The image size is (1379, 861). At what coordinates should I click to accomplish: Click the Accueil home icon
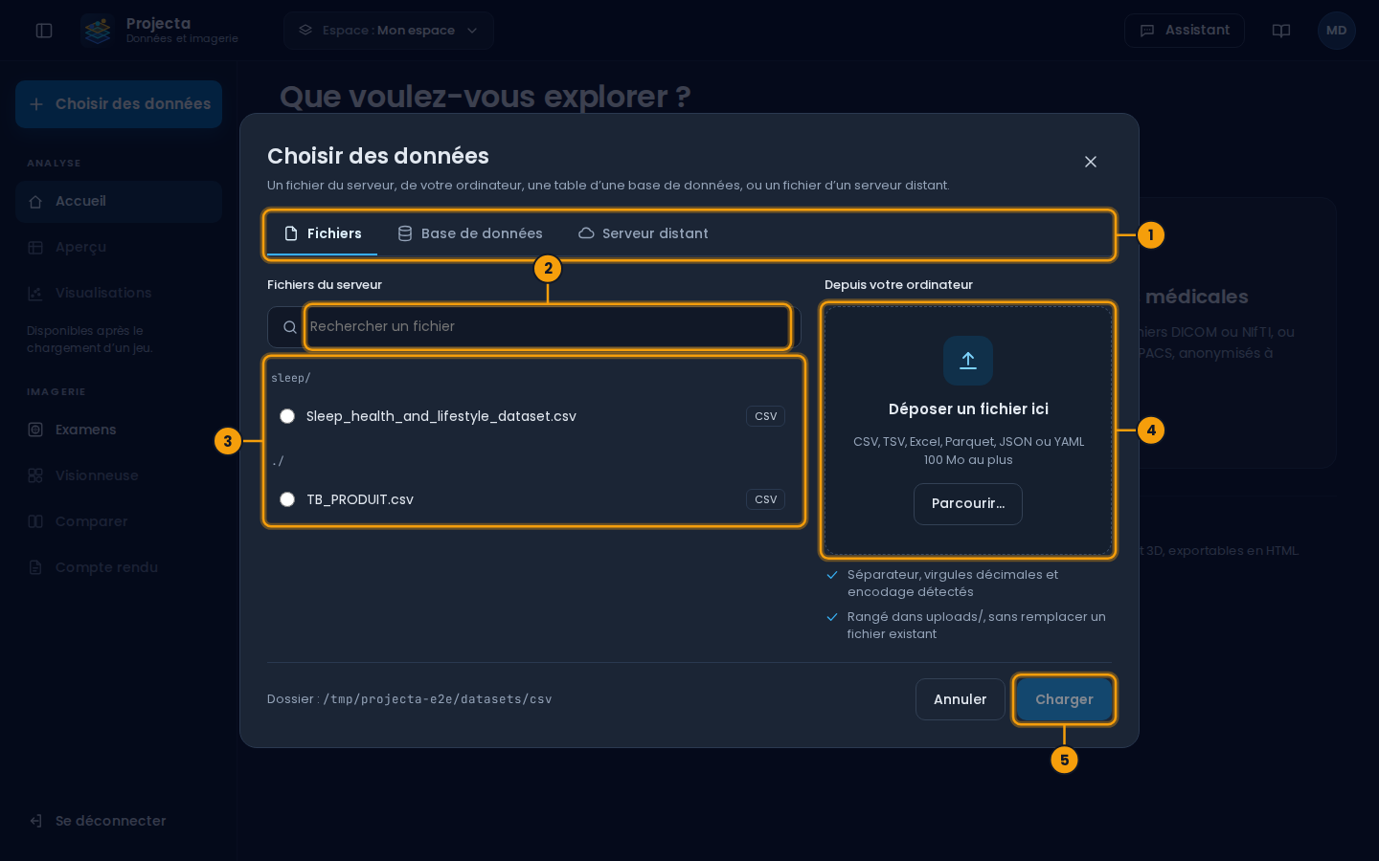pos(35,202)
